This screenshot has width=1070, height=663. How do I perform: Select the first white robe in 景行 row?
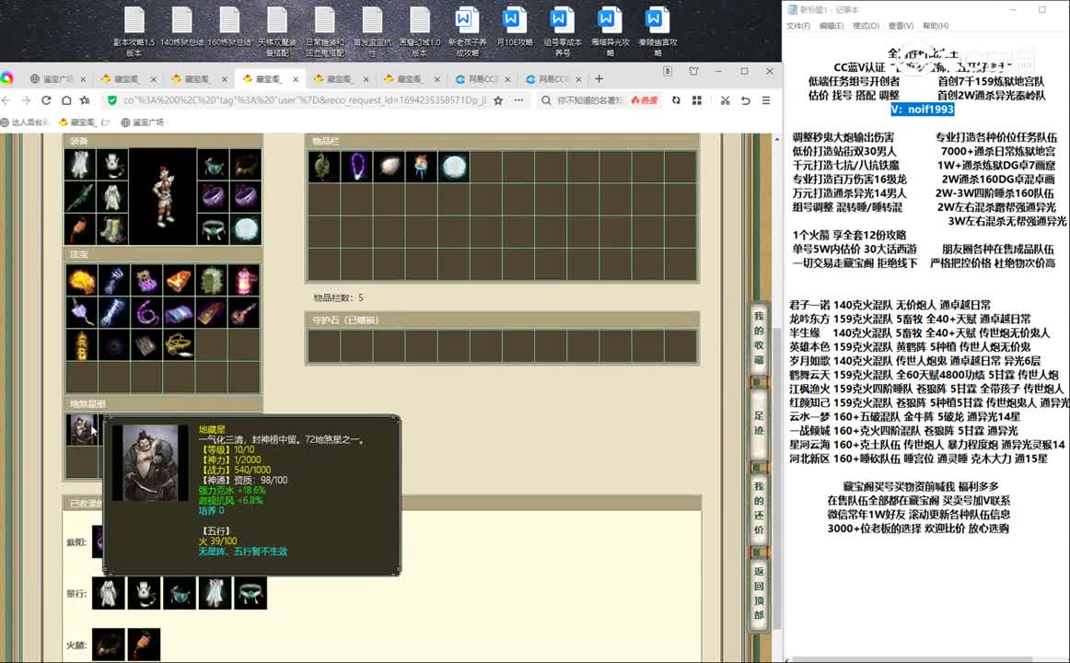pos(109,593)
